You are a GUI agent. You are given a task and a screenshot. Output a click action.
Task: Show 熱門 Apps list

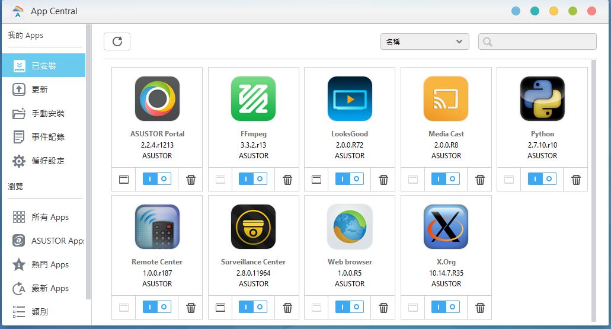coord(44,264)
